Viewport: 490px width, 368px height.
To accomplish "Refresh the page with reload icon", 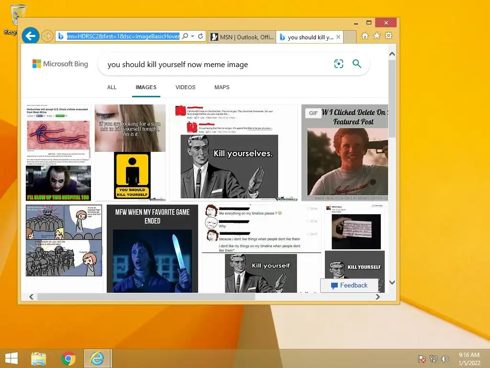I will coord(200,36).
